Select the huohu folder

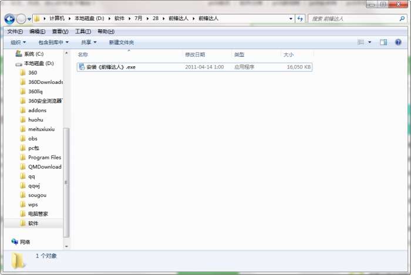pos(36,120)
